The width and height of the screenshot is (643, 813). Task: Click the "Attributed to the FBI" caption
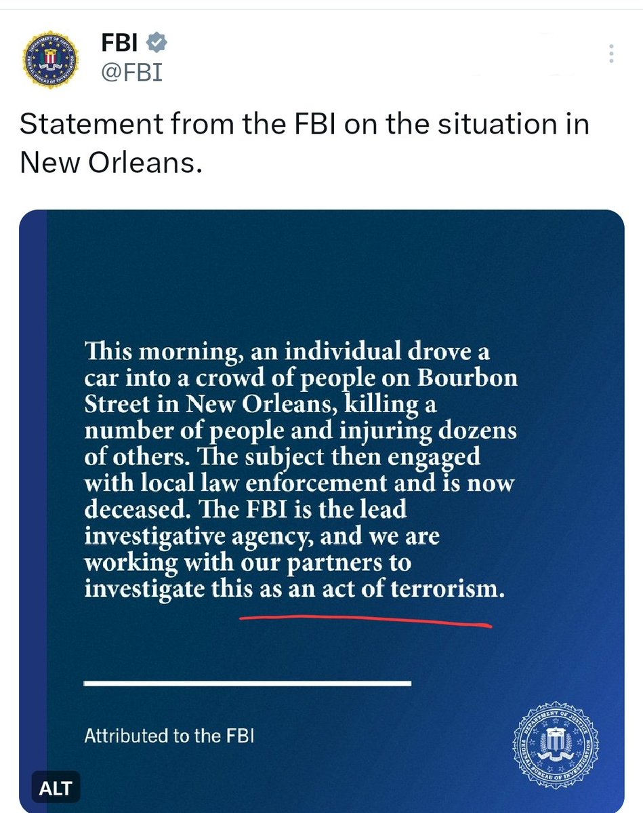[169, 736]
